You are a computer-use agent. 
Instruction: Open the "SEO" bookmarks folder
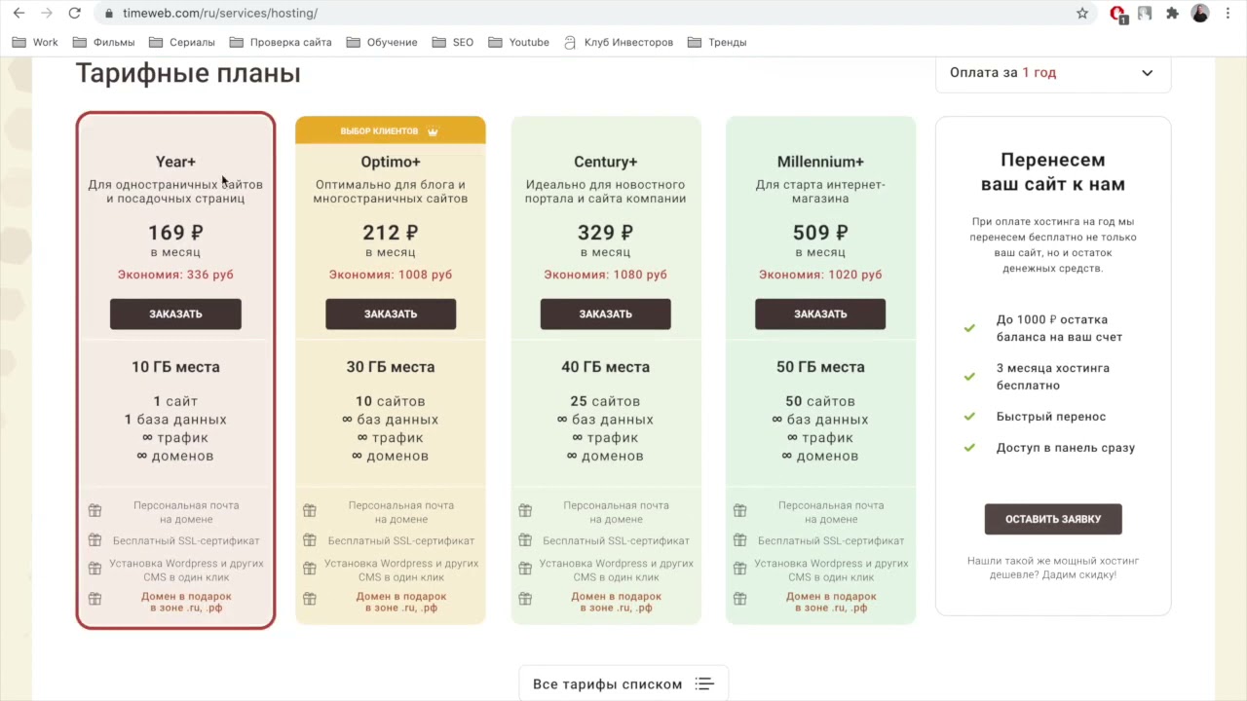pos(453,43)
